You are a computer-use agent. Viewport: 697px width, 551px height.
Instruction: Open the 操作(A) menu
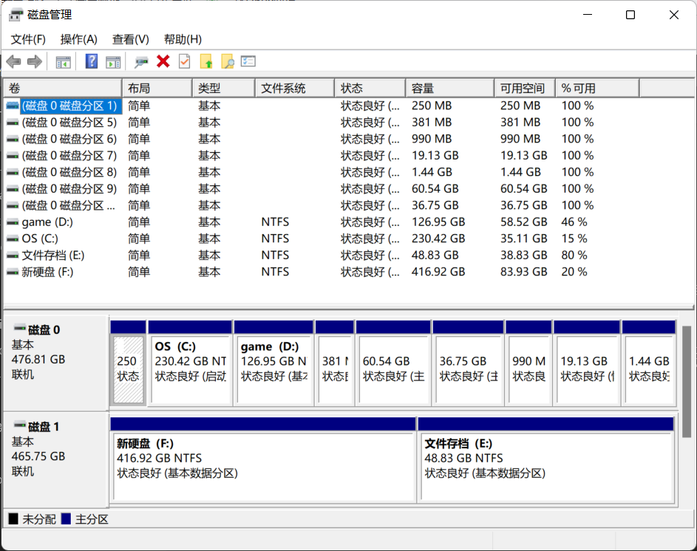[78, 39]
